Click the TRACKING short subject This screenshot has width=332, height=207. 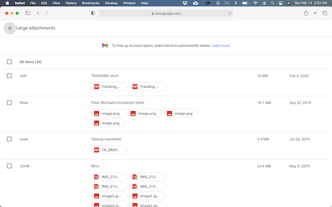pos(105,76)
